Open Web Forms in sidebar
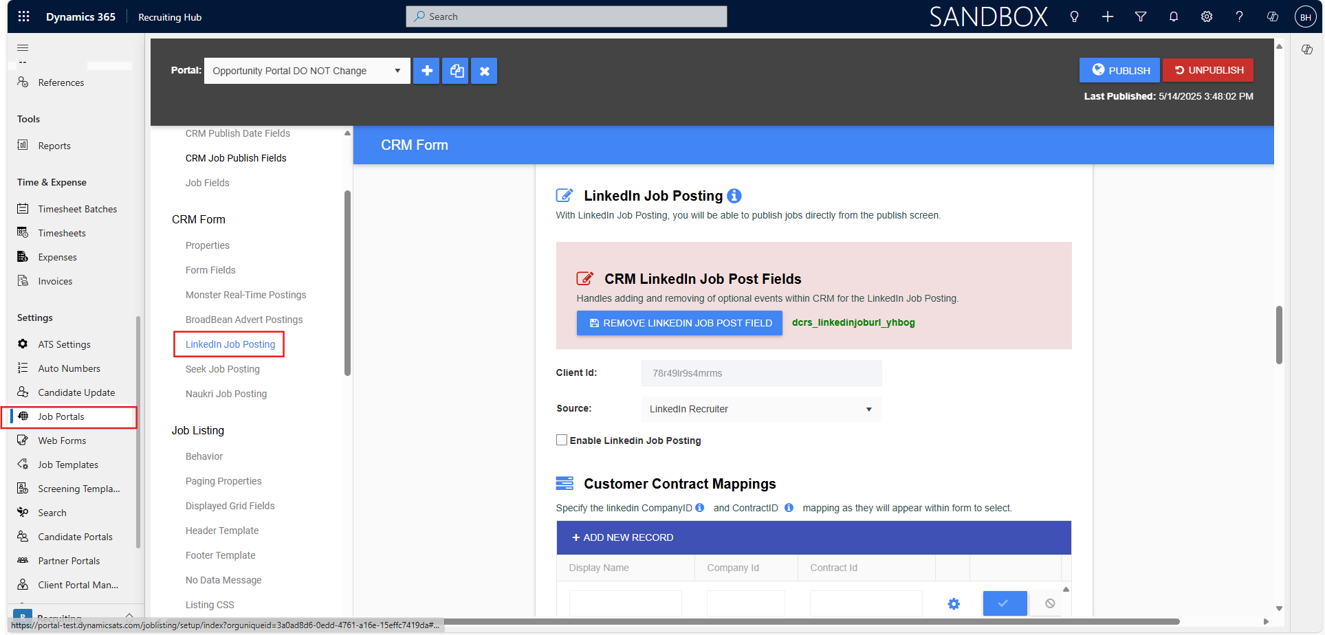 pyautogui.click(x=62, y=441)
